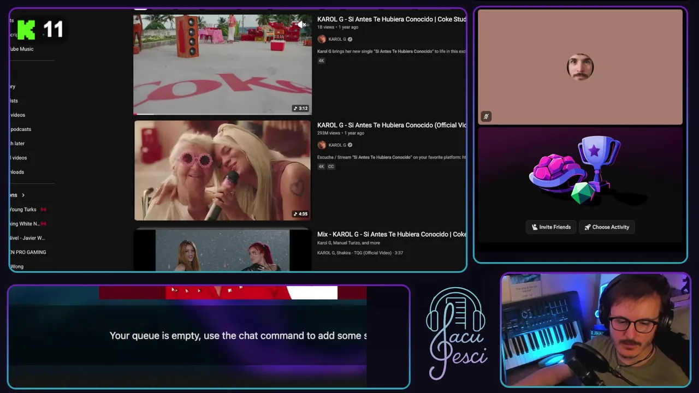Click KAROL G avatar under the Coke Studio video

click(x=322, y=39)
